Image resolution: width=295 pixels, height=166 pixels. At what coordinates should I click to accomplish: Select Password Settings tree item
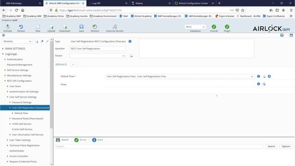click(x=22, y=102)
